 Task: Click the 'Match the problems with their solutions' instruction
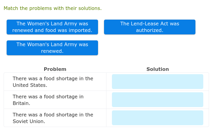[x=53, y=8]
